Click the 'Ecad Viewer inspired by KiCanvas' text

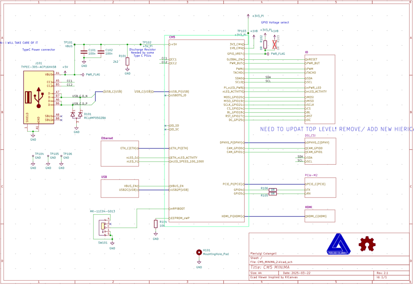coord(274,278)
